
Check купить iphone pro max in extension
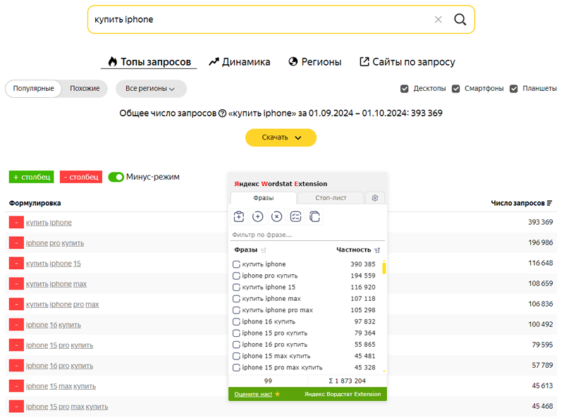pyautogui.click(x=236, y=310)
